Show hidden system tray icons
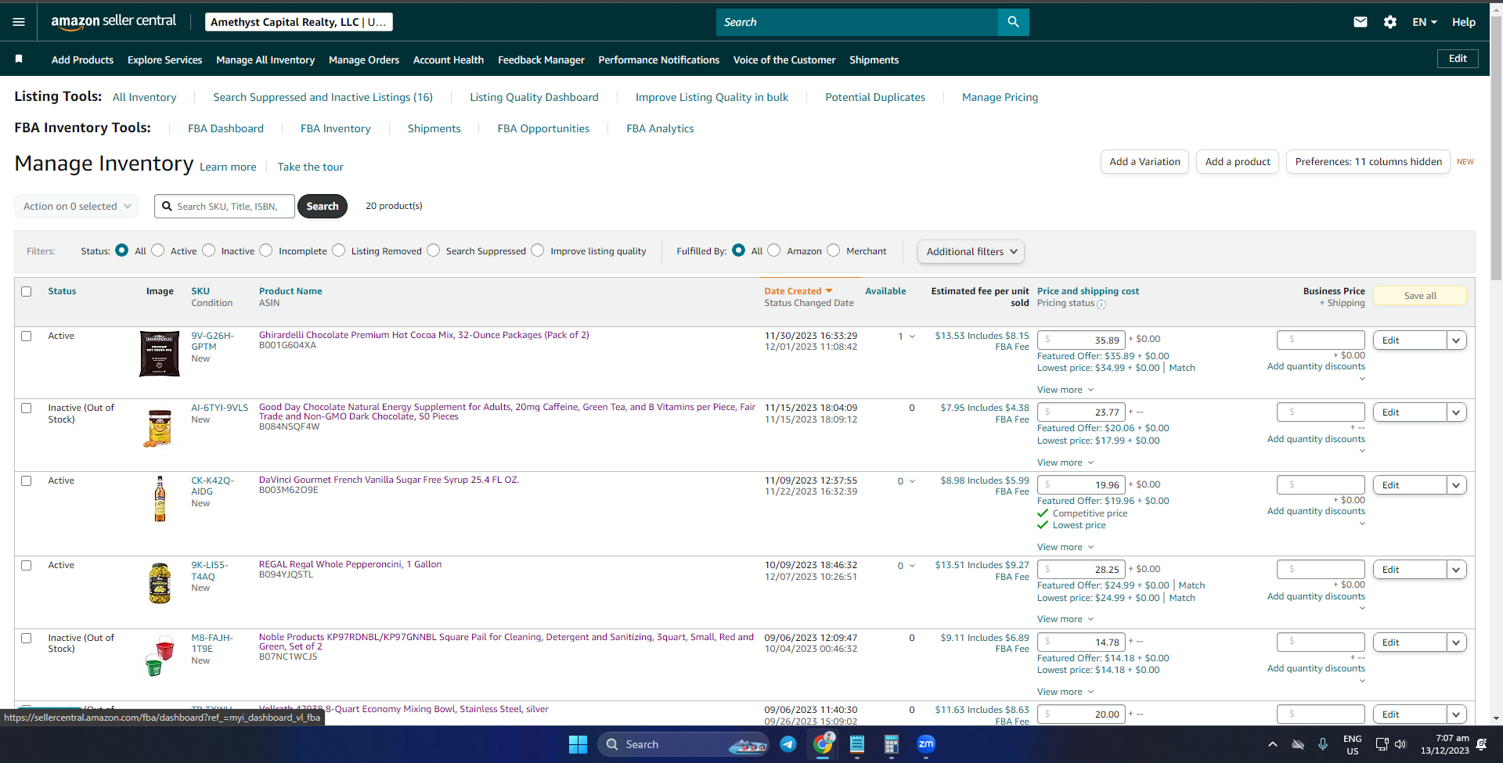 [1272, 744]
